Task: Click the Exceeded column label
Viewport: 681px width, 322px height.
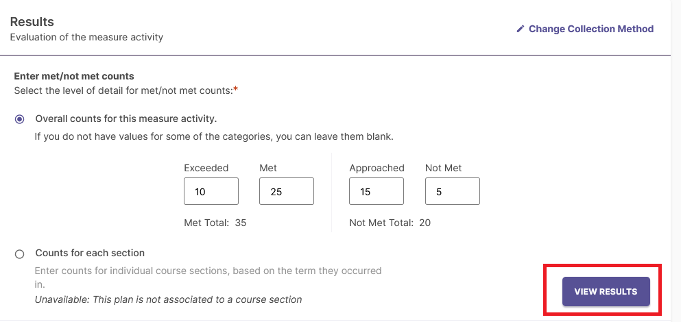Action: tap(206, 168)
